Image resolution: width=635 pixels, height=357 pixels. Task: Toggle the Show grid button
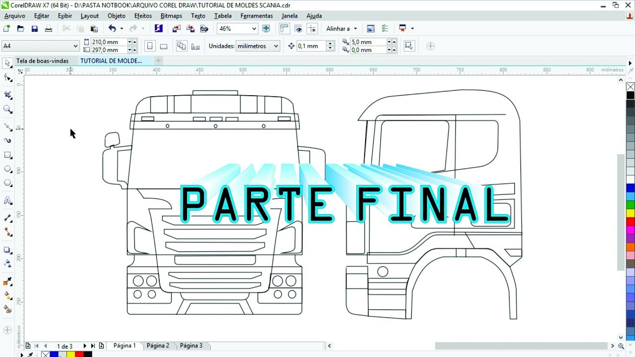(x=298, y=29)
